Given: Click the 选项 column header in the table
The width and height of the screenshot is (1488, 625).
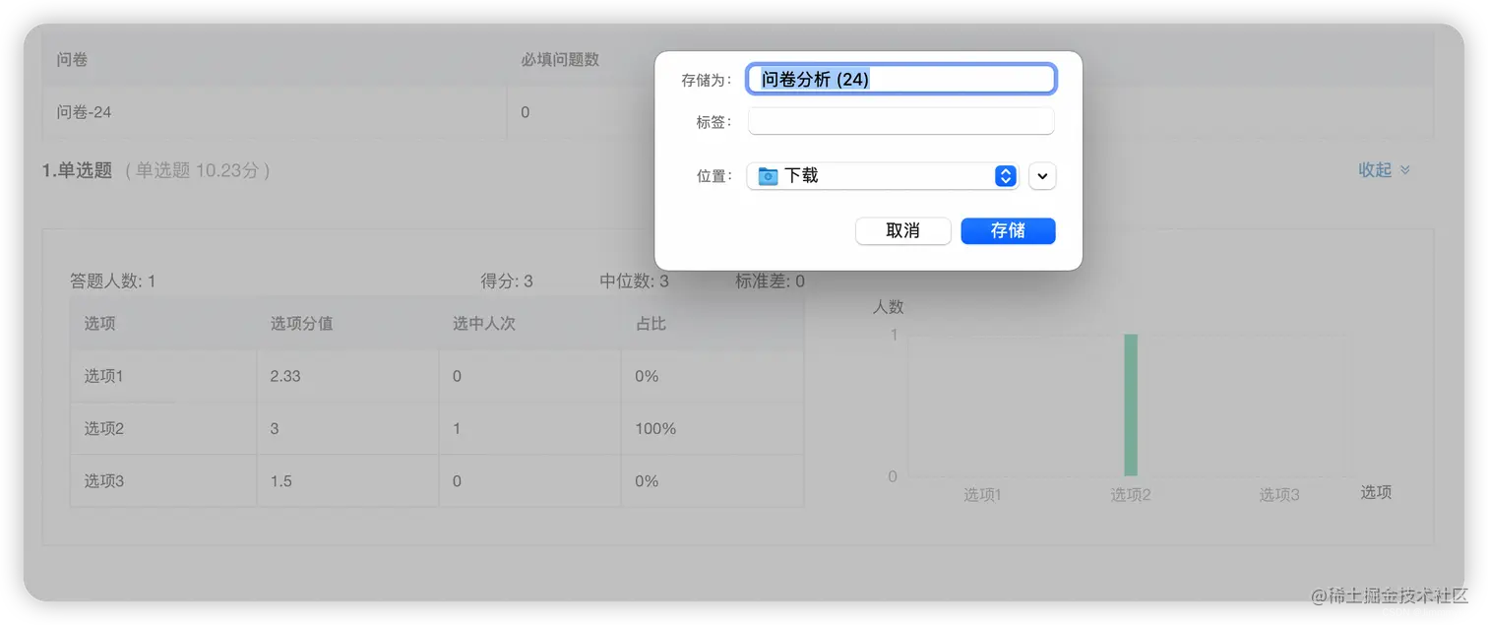Looking at the screenshot, I should [x=99, y=323].
